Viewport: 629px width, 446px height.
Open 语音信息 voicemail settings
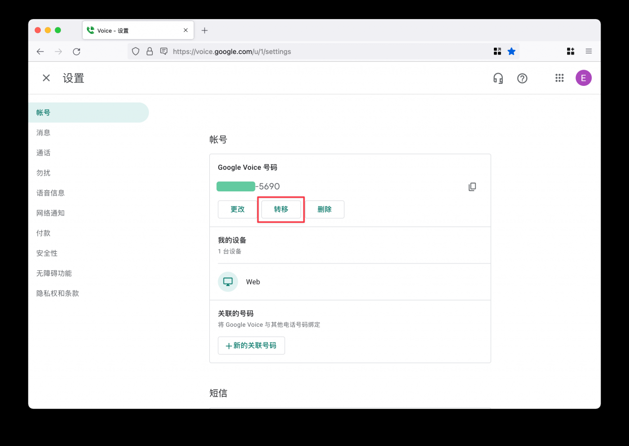tap(50, 193)
